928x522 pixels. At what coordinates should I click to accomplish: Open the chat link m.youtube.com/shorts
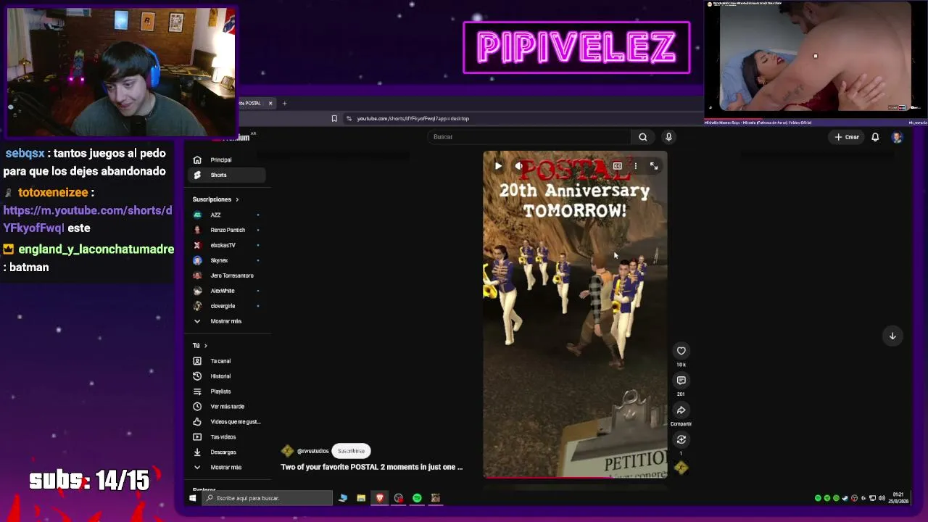coord(88,219)
